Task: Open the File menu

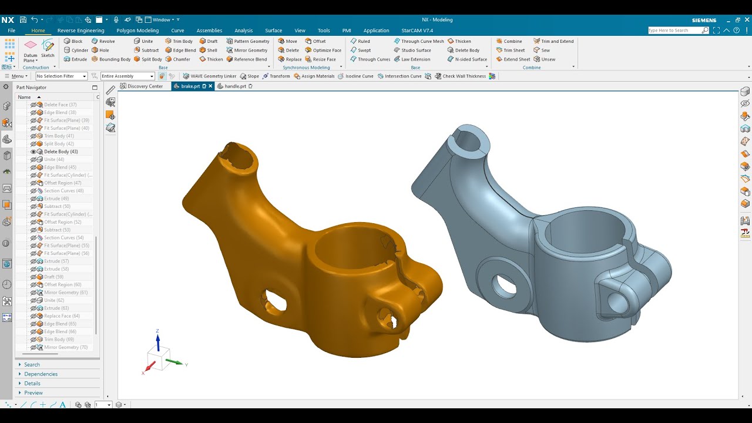Action: coord(12,31)
